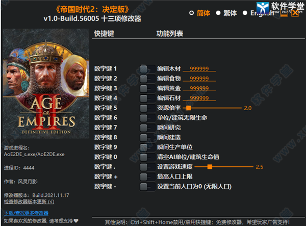The image size is (306, 226).
Task: Turn on the 编辑黄金 gold switch
Action: tap(147, 88)
